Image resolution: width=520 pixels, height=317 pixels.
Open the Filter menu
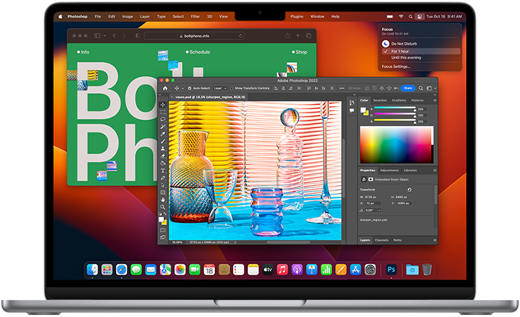click(x=196, y=17)
